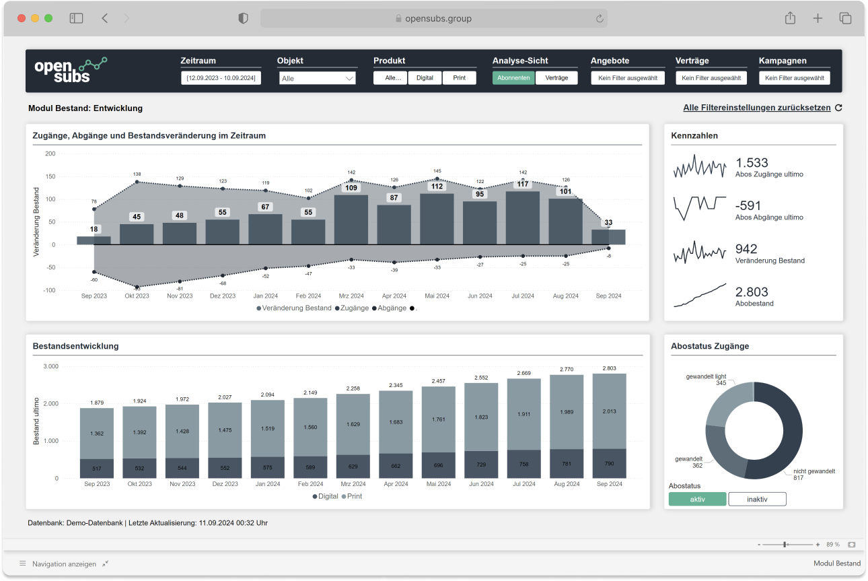Screen dimensions: 868x581
Task: Open a new browser tab
Action: [x=818, y=18]
